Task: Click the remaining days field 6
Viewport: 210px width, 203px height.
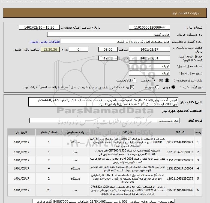Action: click(79, 49)
